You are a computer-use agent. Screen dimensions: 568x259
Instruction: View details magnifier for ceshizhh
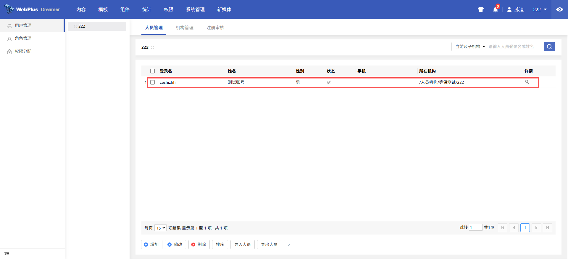pos(527,82)
